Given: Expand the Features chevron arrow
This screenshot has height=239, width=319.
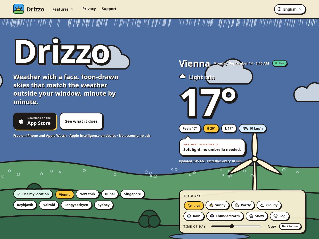Looking at the screenshot, I should [x=72, y=9].
